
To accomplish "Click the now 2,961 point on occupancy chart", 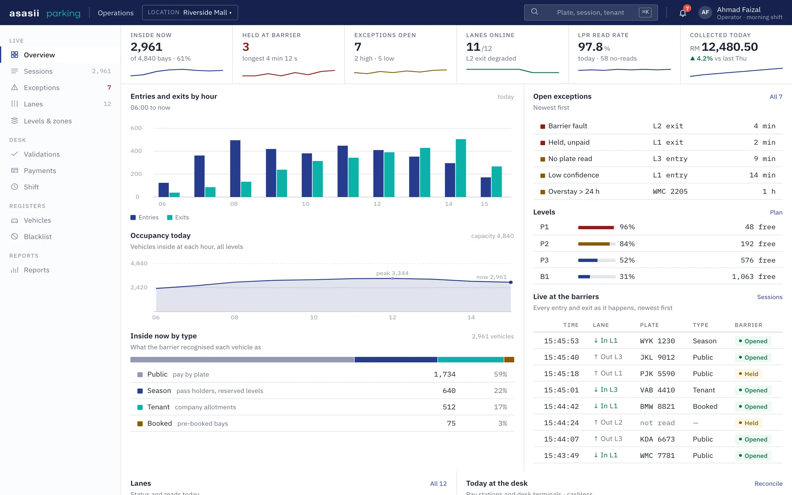I will click(511, 282).
